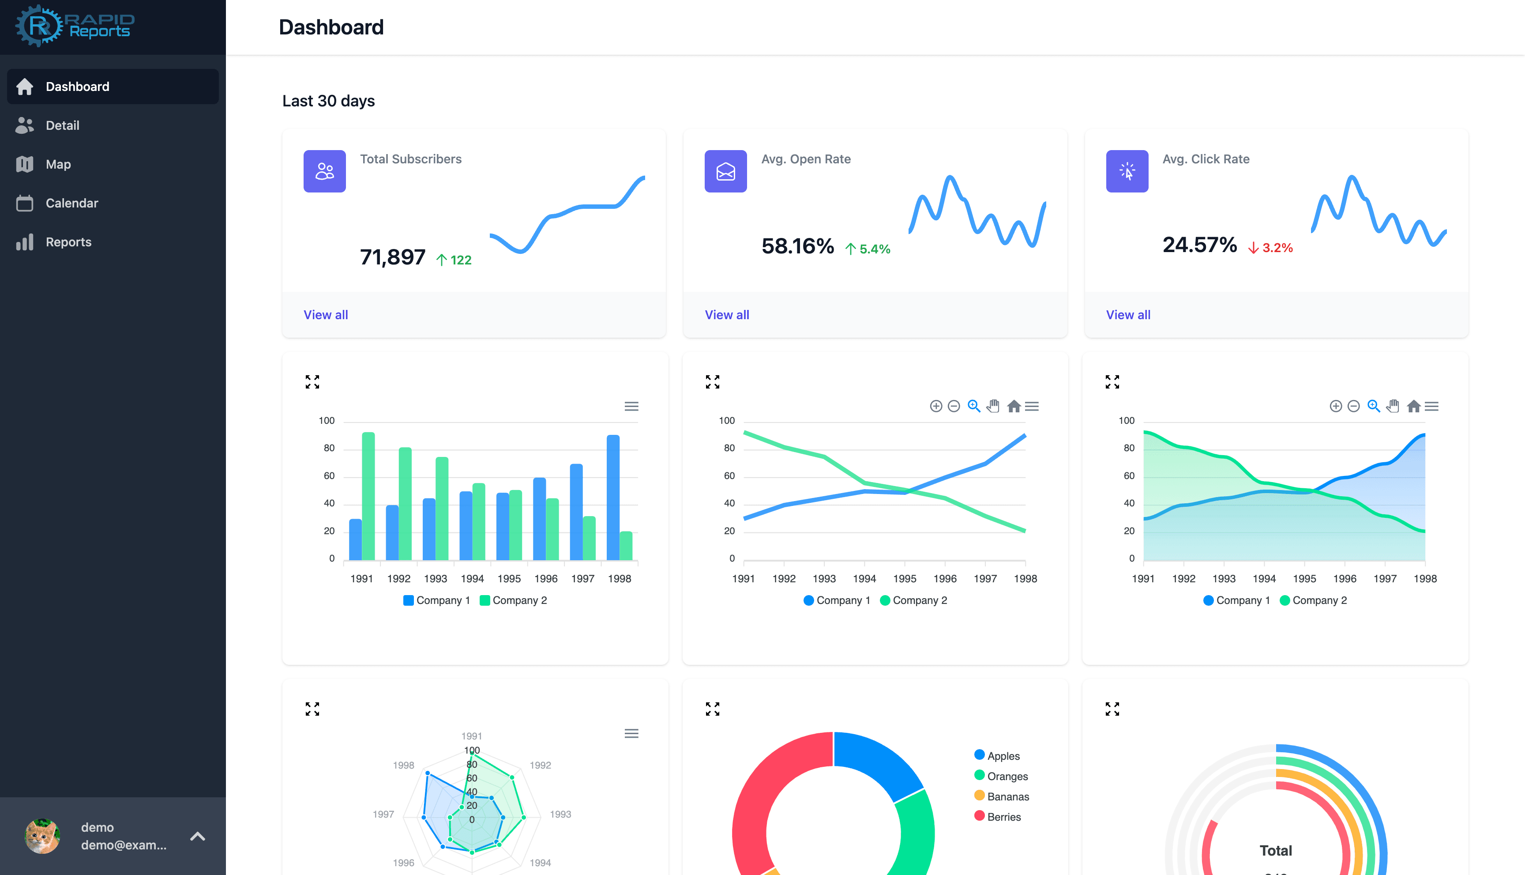1525x875 pixels.
Task: Click zoom-in icon on line chart toolbar
Action: click(936, 406)
